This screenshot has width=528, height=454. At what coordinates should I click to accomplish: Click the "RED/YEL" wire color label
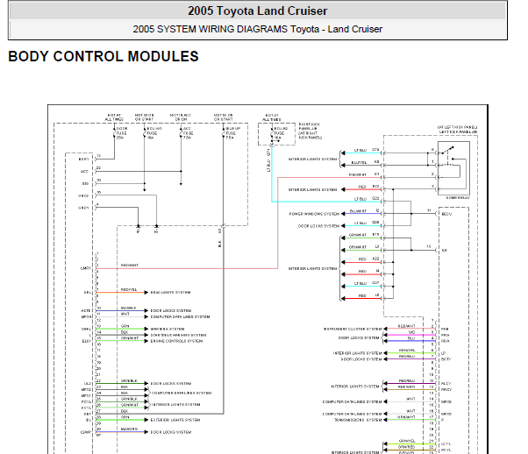(129, 290)
